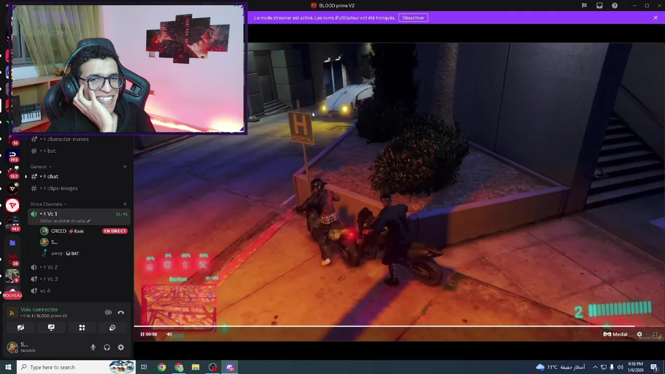
Task: Open the blue server folder icon
Action: pyautogui.click(x=12, y=243)
